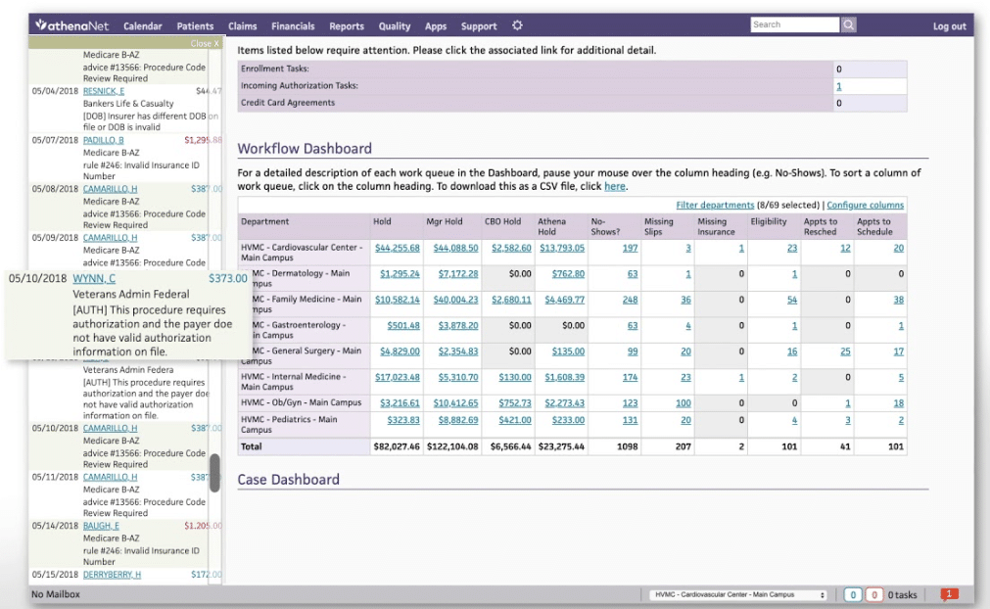This screenshot has width=990, height=609.
Task: Click the blue task counter box
Action: pyautogui.click(x=852, y=594)
